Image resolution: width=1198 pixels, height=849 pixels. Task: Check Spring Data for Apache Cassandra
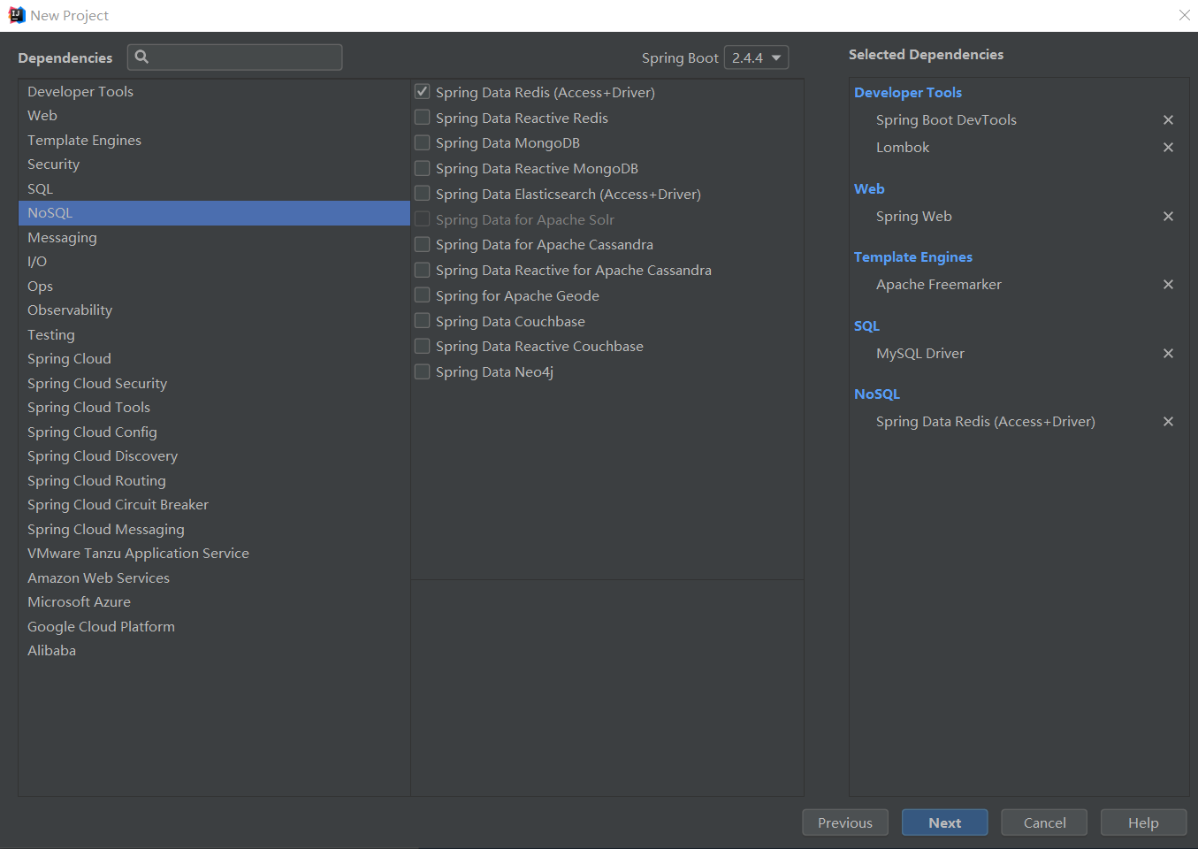(x=423, y=244)
